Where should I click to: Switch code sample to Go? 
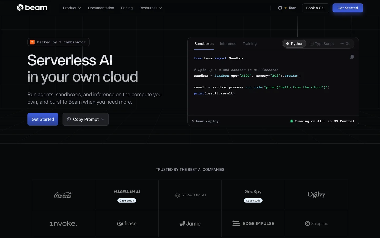[x=345, y=44]
